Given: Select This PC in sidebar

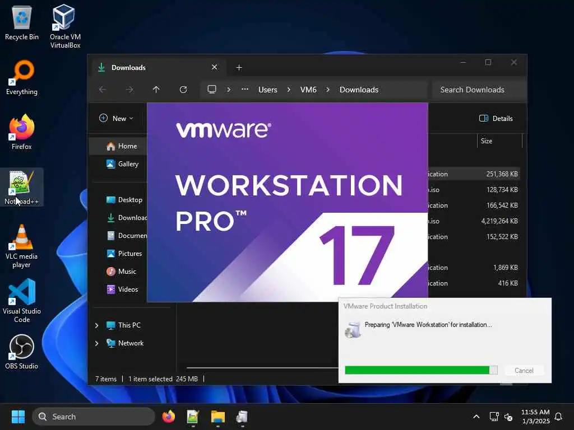Looking at the screenshot, I should (x=123, y=325).
